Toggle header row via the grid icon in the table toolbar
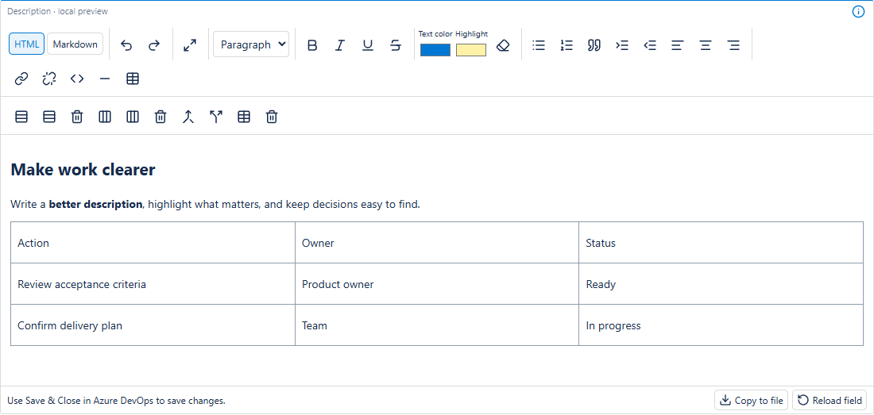 point(244,117)
